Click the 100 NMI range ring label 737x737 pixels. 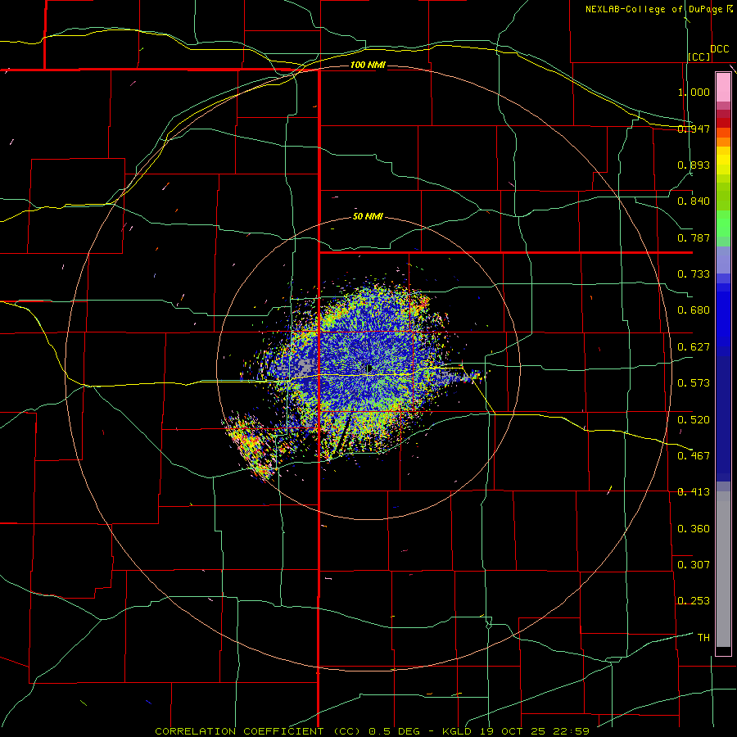point(368,65)
